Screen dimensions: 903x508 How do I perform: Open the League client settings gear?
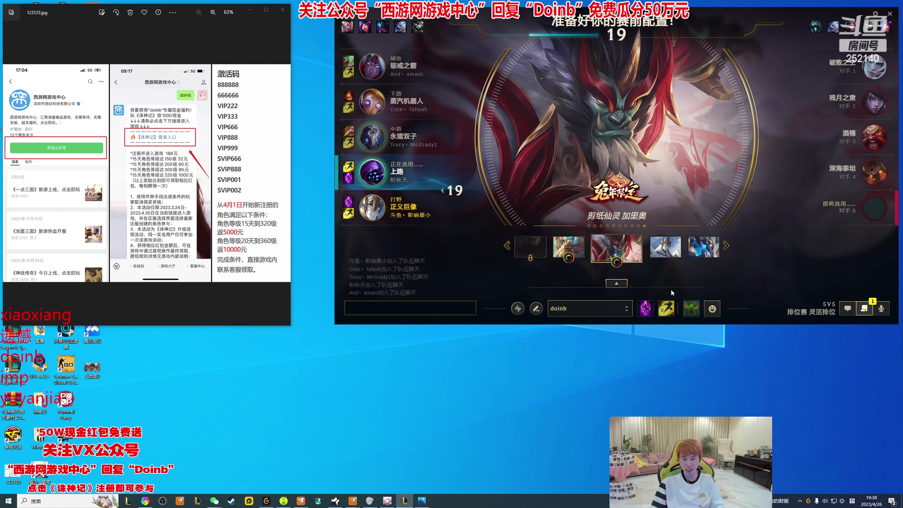875,14
